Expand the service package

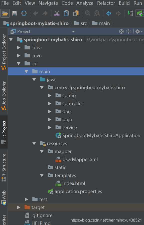tap(50, 128)
